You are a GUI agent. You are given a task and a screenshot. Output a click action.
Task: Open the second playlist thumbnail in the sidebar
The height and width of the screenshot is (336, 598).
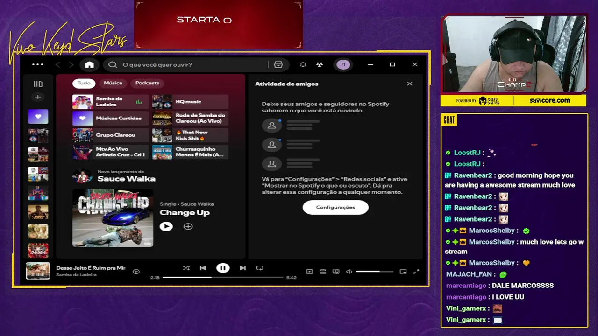[38, 154]
